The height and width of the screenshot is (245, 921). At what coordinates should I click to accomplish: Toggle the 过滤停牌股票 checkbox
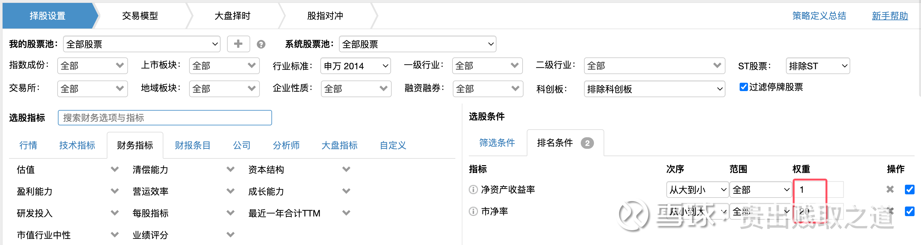pyautogui.click(x=743, y=87)
